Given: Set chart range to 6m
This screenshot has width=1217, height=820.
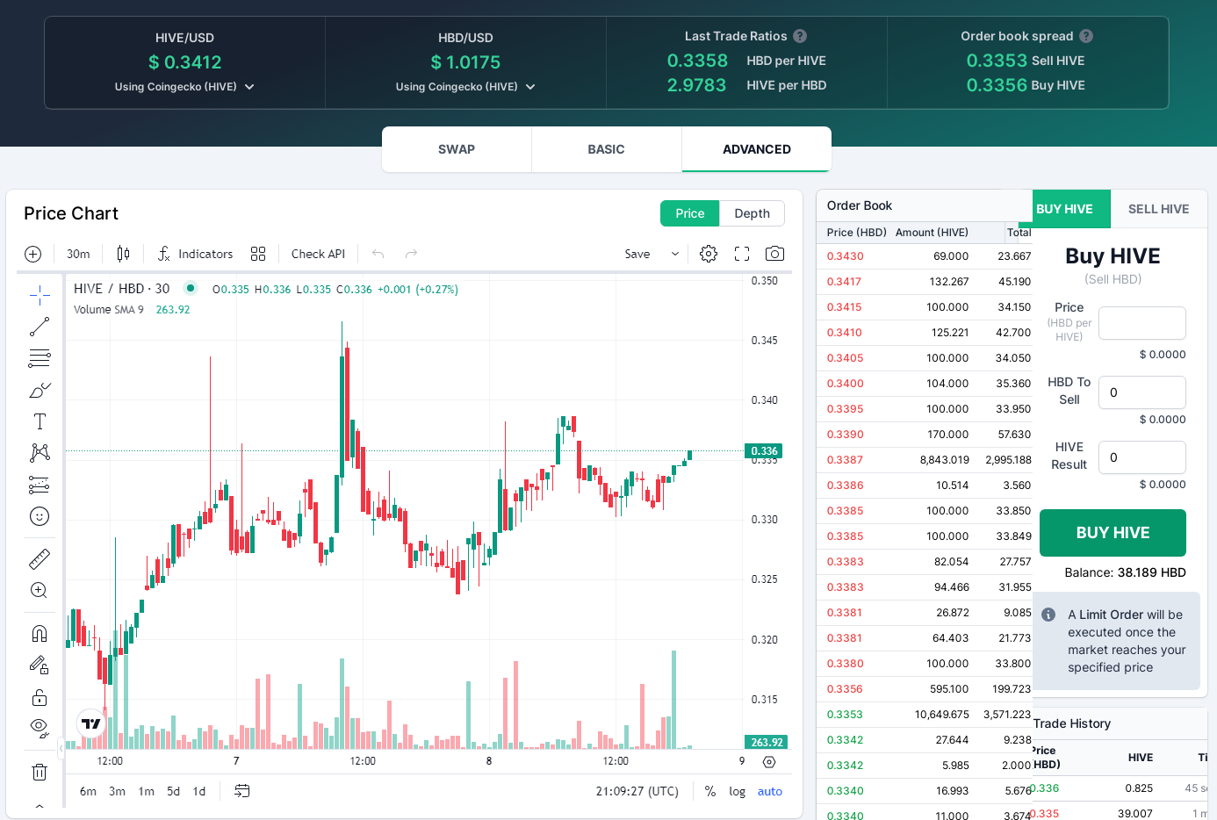Looking at the screenshot, I should click(x=88, y=791).
